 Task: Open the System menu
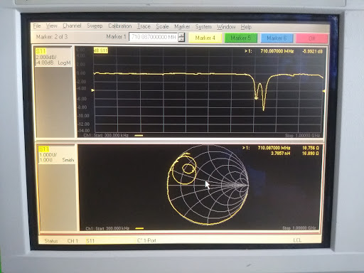point(203,27)
